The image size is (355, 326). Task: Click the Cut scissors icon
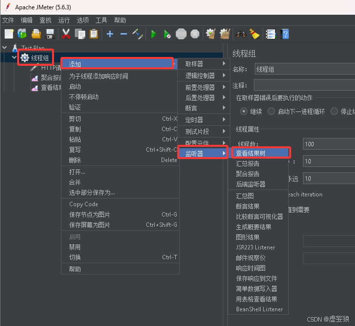point(66,34)
